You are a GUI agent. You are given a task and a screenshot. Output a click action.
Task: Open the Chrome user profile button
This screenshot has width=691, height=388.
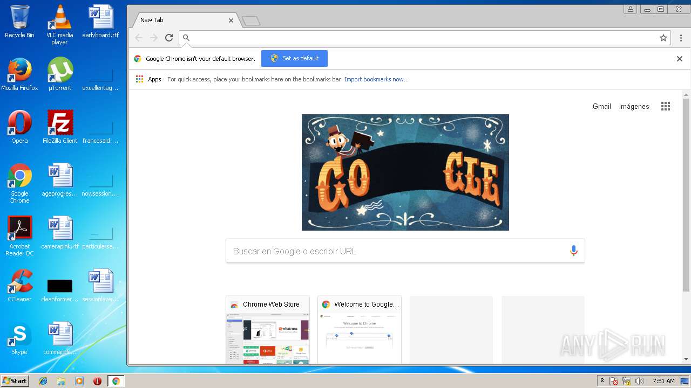(x=630, y=9)
